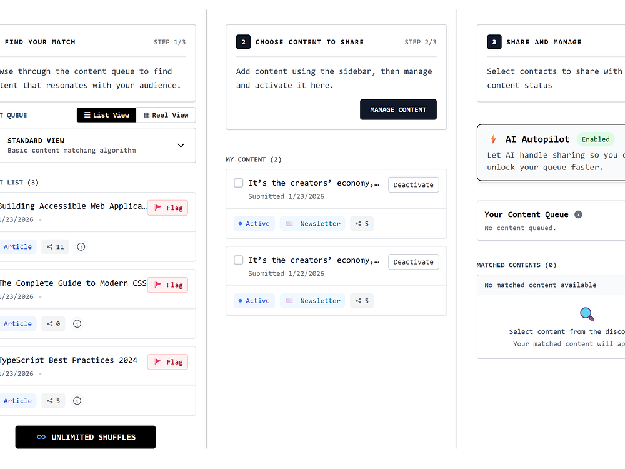Viewport: 625px width, 469px height.
Task: Toggle the AI Autopilot Enabled badge
Action: (x=595, y=139)
